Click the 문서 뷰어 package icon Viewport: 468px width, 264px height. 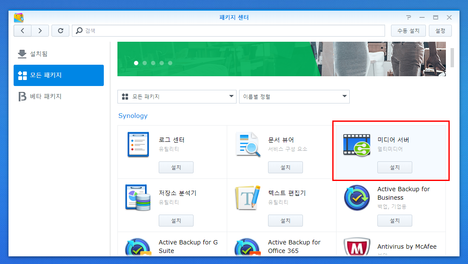248,144
